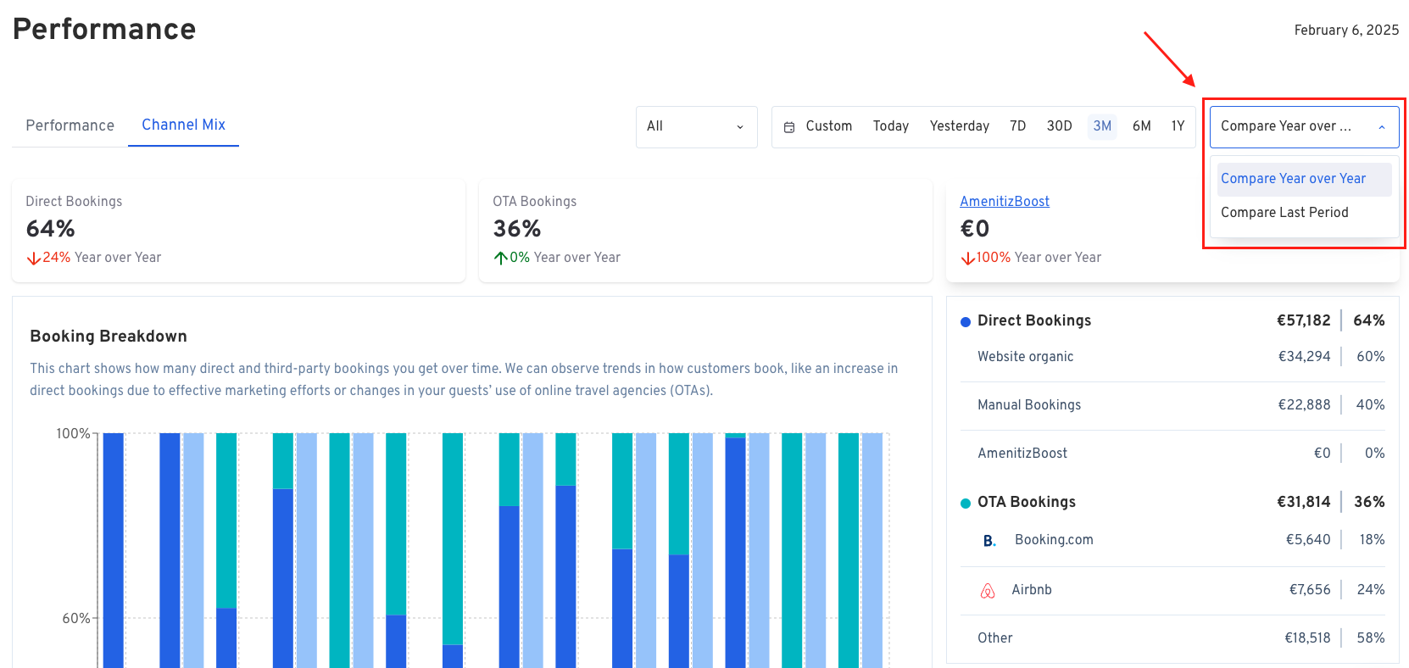Switch the range to 6M
This screenshot has width=1409, height=668.
[x=1141, y=125]
